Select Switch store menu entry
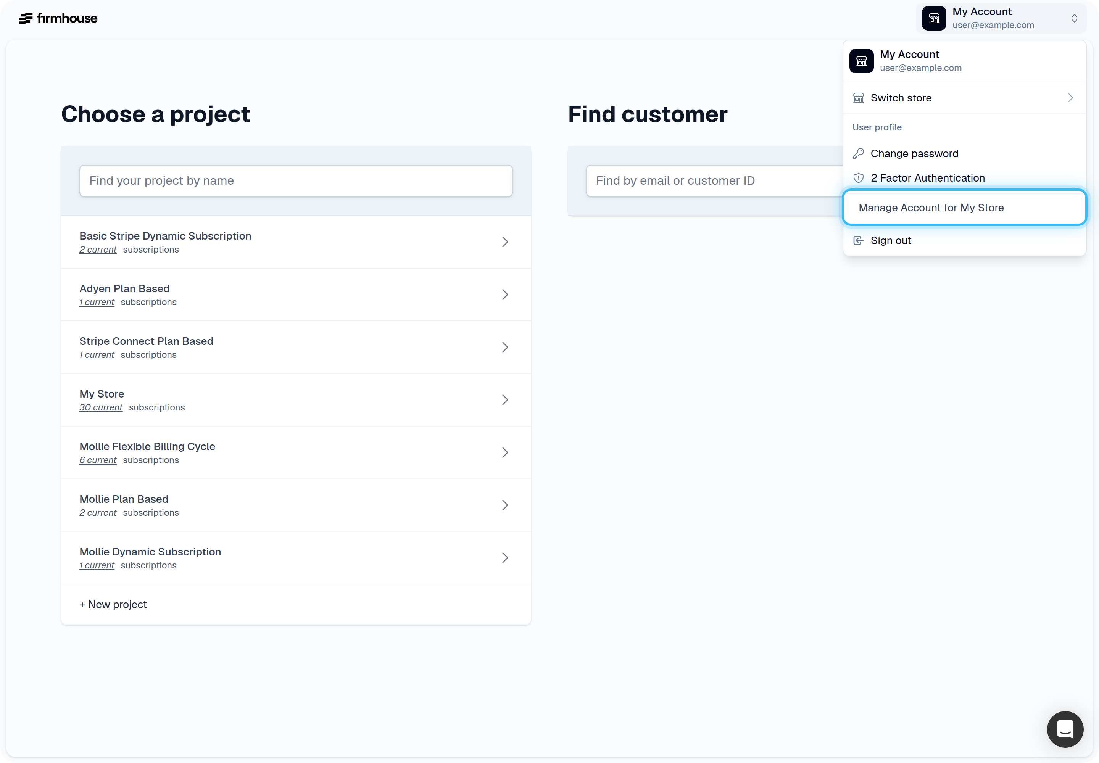Screen dimensions: 1099x763 pyautogui.click(x=964, y=98)
